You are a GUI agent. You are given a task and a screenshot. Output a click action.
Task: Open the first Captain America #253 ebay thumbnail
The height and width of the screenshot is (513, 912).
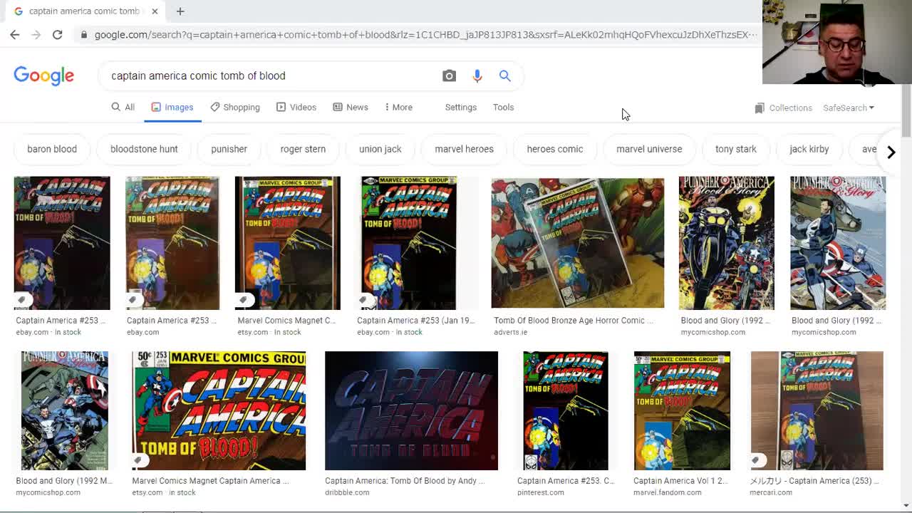(62, 243)
